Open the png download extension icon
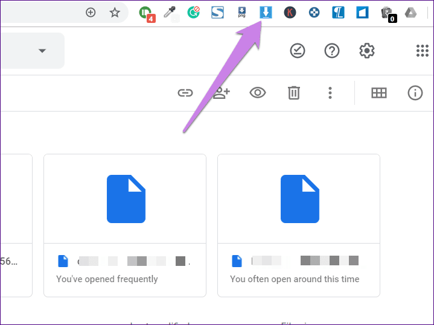This screenshot has width=434, height=325. [241, 13]
